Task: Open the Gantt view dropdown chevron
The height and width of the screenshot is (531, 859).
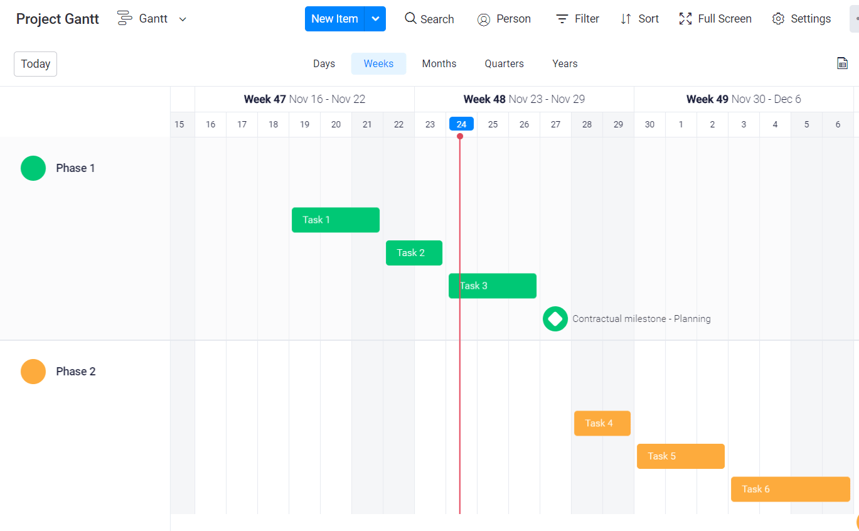Action: pyautogui.click(x=183, y=19)
